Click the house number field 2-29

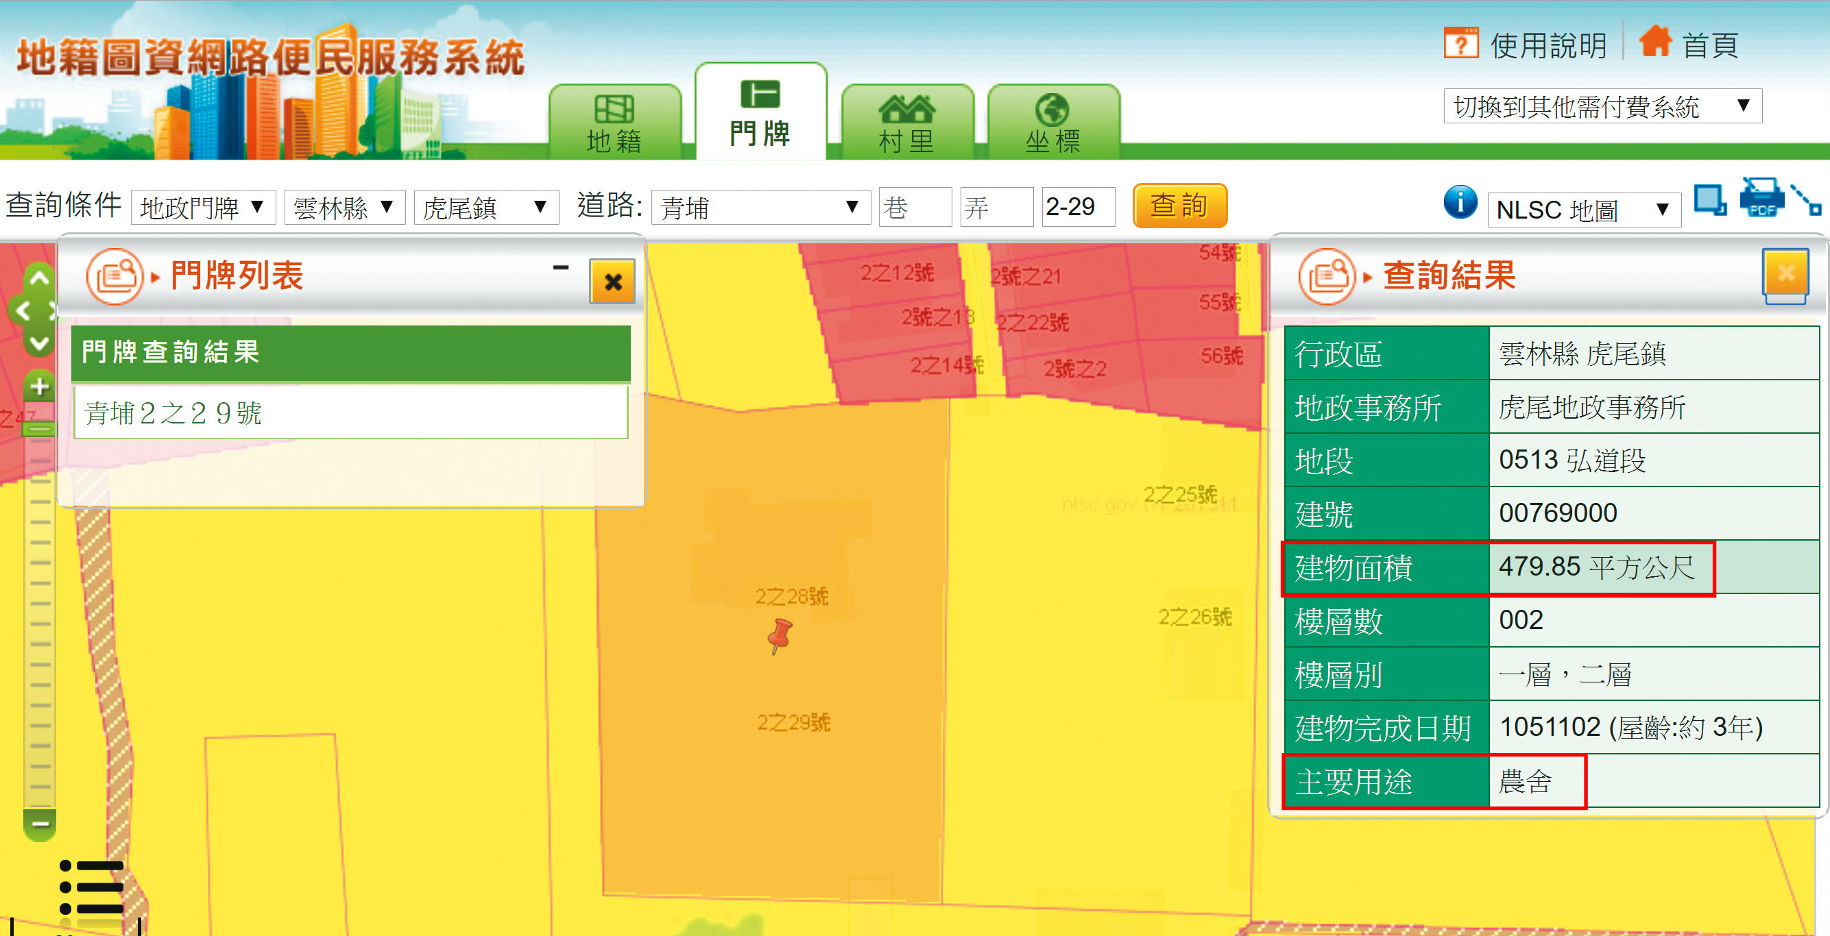pos(1078,207)
